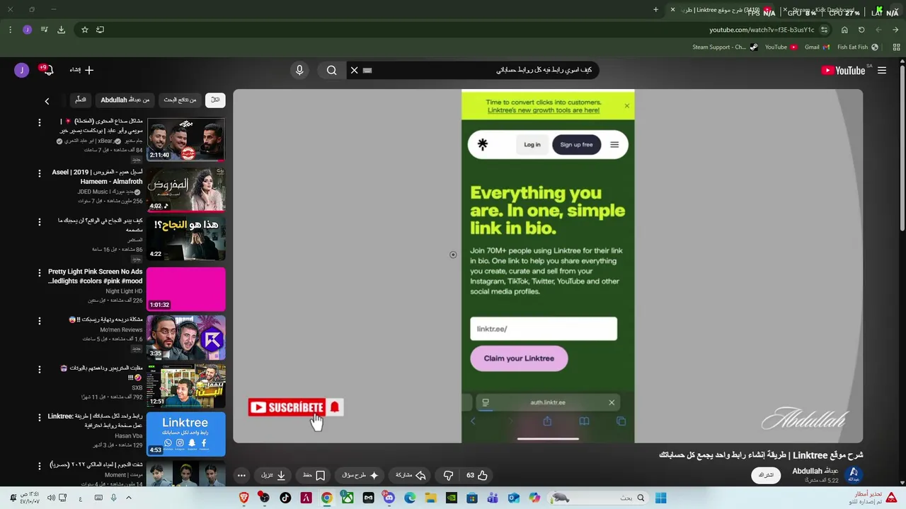Run search with the magnifier button
This screenshot has height=509, width=906.
(x=331, y=70)
